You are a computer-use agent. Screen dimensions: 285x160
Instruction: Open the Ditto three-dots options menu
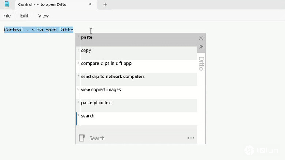tap(191, 138)
